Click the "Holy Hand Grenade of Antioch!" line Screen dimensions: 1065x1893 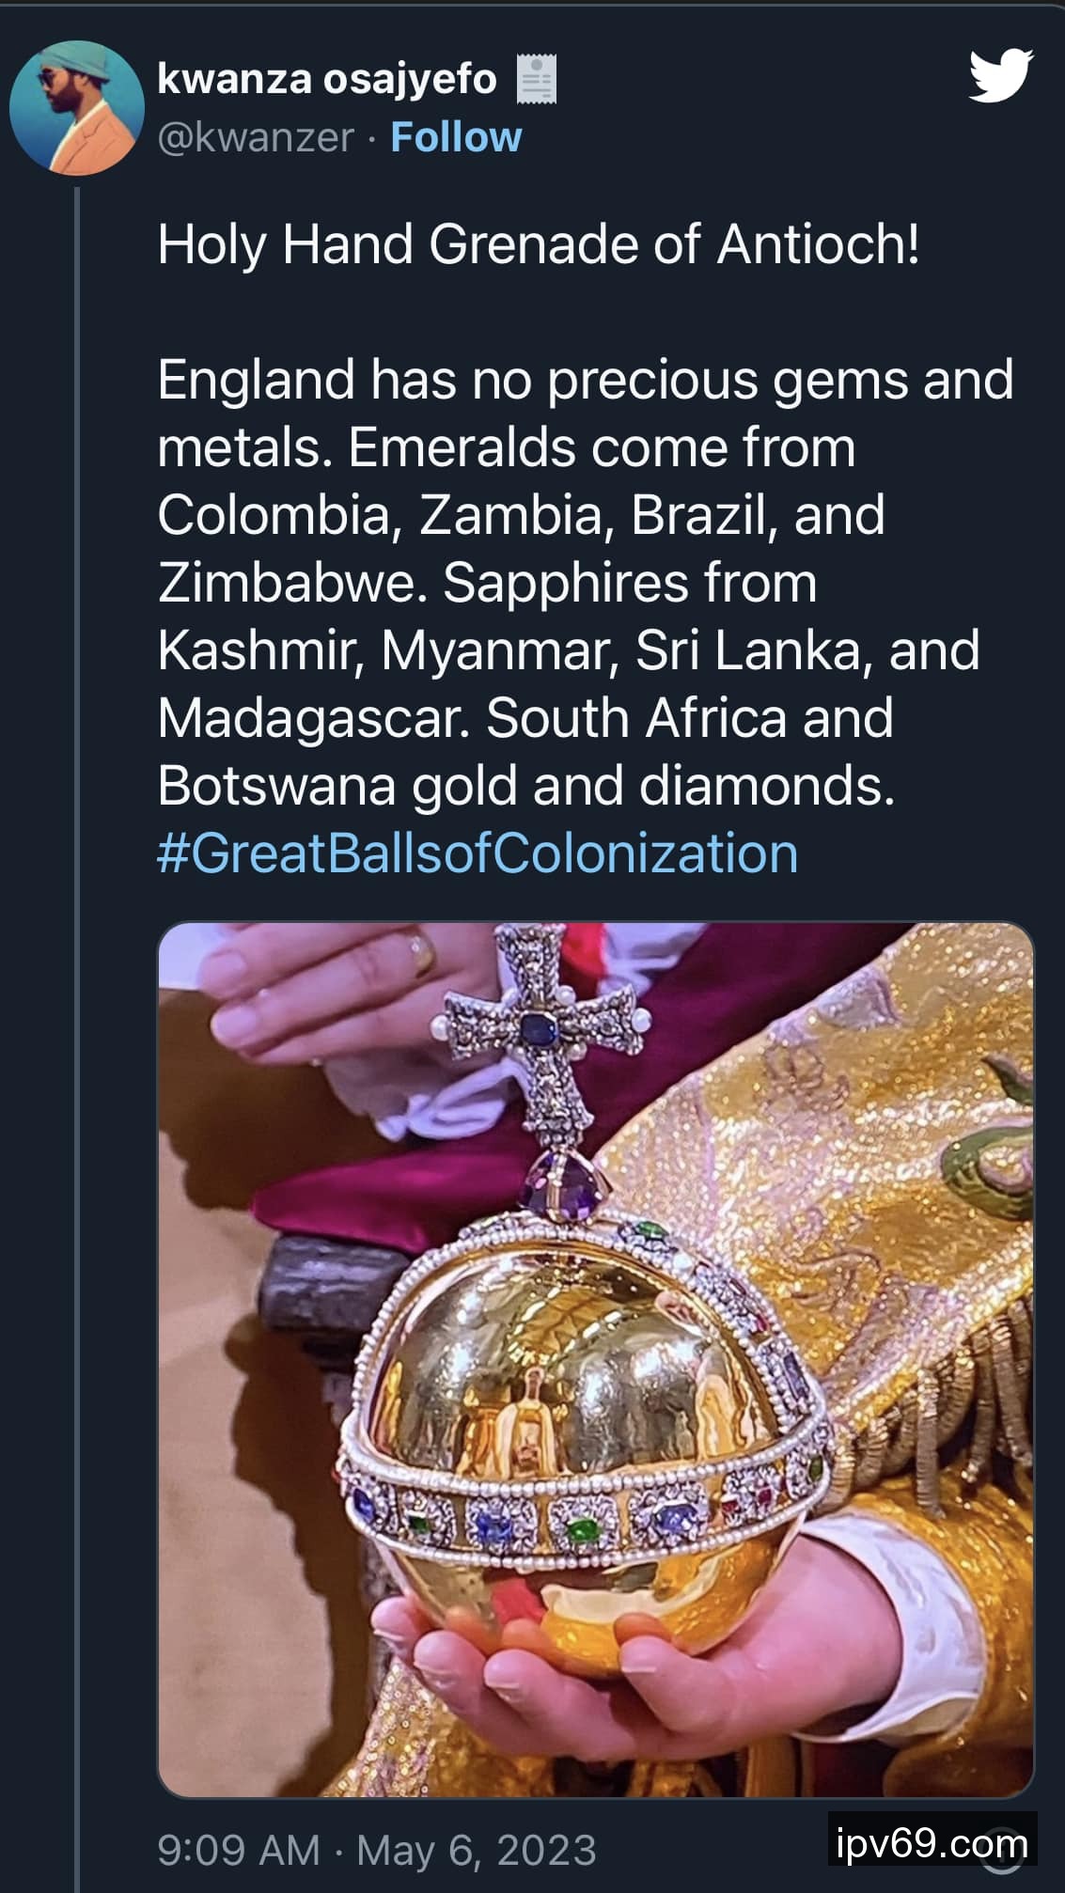click(x=538, y=244)
